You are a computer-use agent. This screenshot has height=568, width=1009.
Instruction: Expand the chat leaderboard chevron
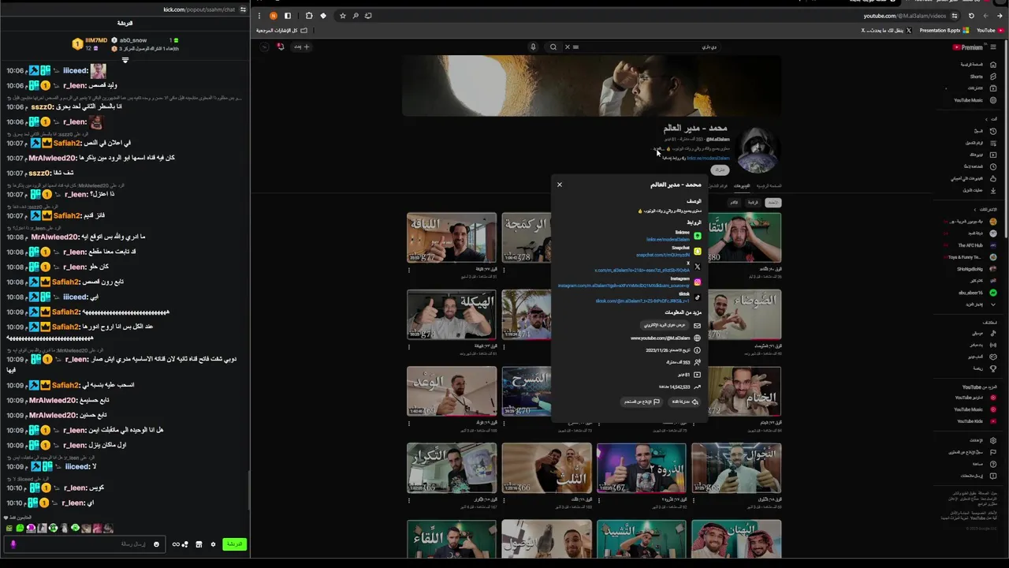(125, 60)
